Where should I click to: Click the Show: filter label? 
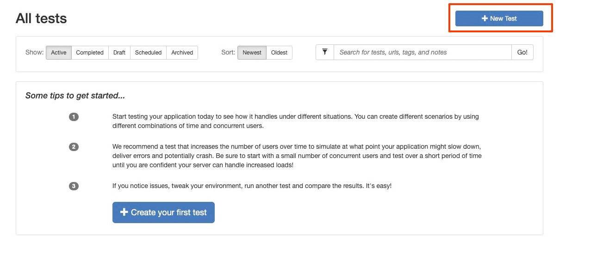point(34,53)
